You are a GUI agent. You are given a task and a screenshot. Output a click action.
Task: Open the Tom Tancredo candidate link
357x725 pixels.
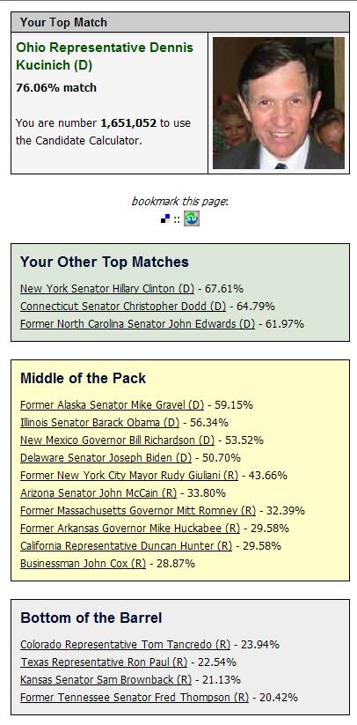pyautogui.click(x=125, y=645)
